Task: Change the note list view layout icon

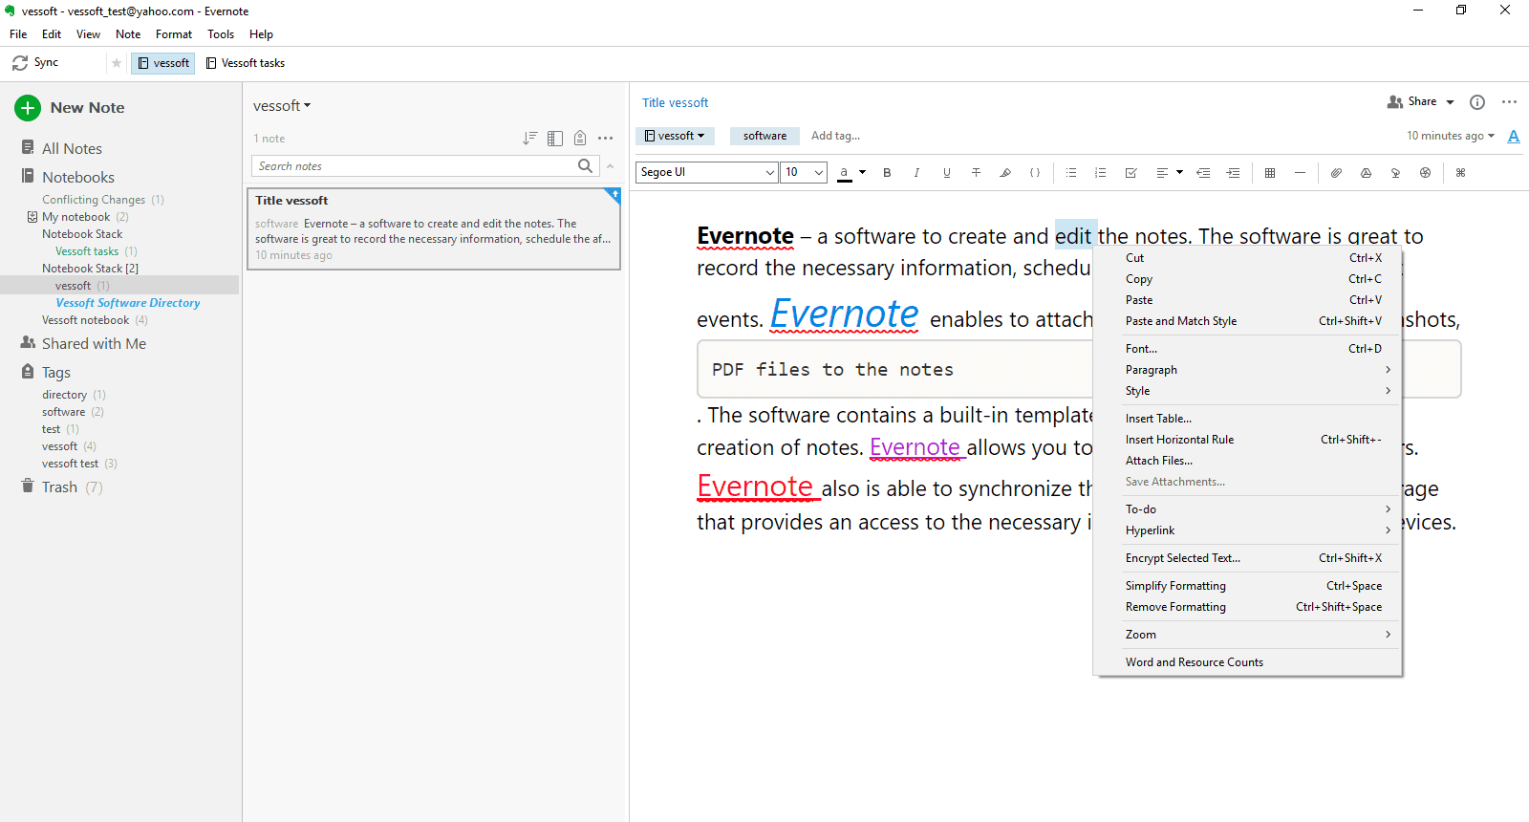Action: [555, 139]
